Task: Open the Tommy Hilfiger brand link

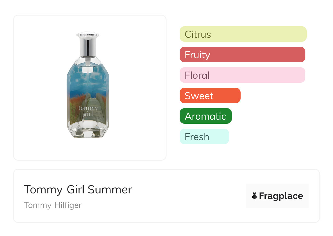Action: pyautogui.click(x=53, y=205)
